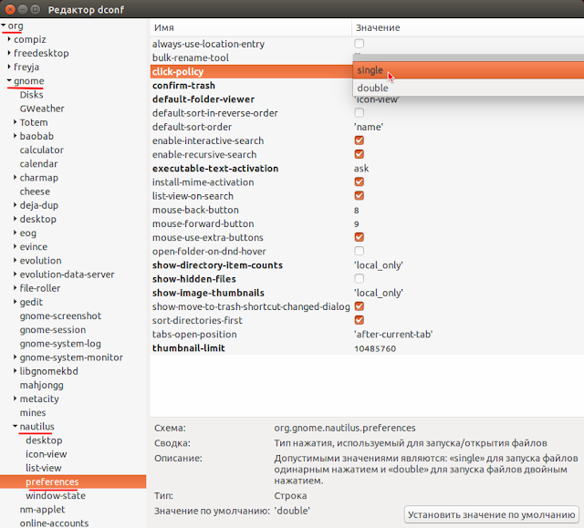This screenshot has width=584, height=528.
Task: Uncheck sort-directories-first checkbox
Action: point(359,320)
